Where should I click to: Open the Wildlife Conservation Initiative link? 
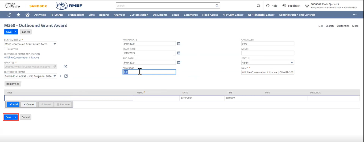pyautogui.click(x=21, y=57)
